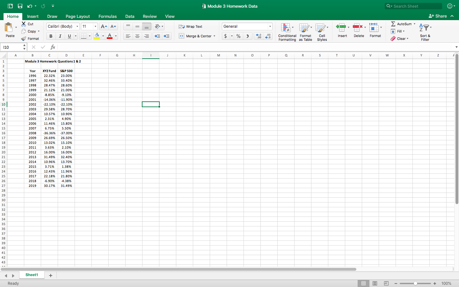The image size is (459, 287).
Task: Switch to the Formulas ribbon tab
Action: pyautogui.click(x=107, y=16)
